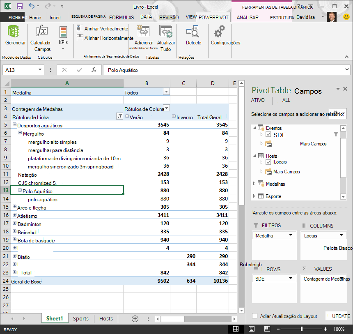The width and height of the screenshot is (353, 334).
Task: Switch to Page Layout view icon
Action: [x=252, y=329]
